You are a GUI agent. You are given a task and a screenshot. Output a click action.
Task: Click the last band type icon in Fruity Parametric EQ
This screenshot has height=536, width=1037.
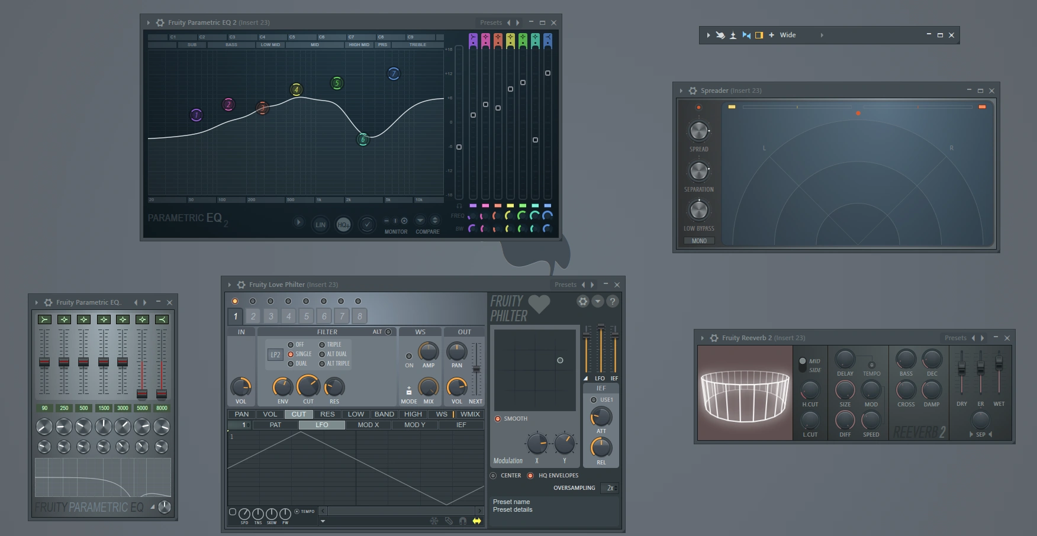point(162,319)
